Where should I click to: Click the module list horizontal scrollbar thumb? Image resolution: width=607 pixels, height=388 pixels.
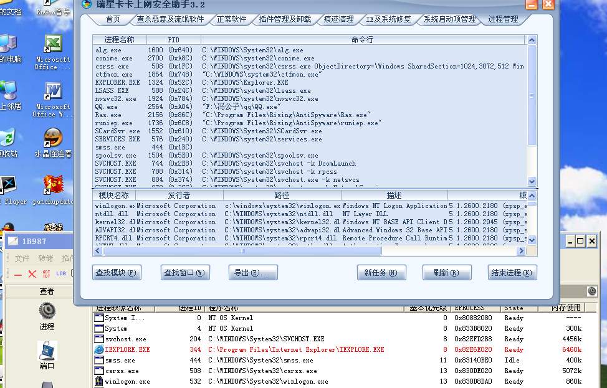(242, 250)
